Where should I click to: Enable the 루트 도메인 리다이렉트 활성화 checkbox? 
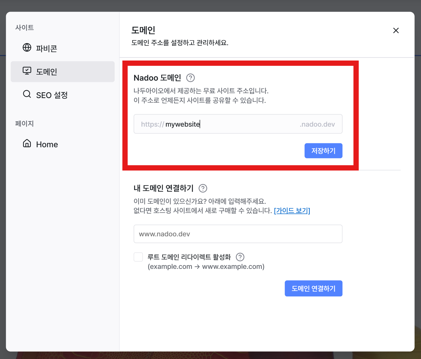138,257
